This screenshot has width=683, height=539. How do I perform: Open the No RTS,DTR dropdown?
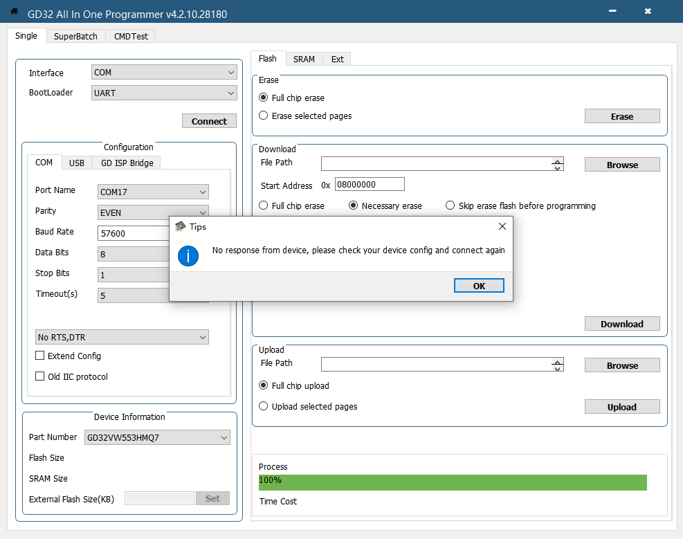click(122, 337)
